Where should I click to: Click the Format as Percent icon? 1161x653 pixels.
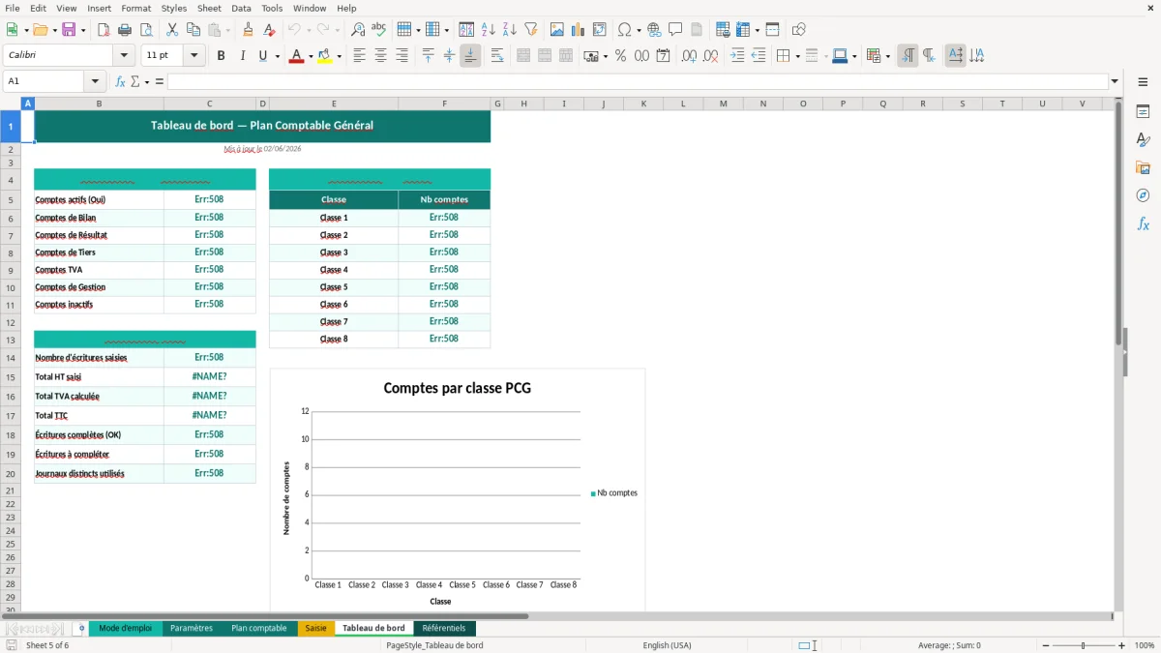click(x=621, y=56)
